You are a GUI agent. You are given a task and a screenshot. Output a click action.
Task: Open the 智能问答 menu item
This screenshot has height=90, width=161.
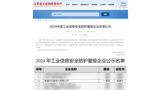(111, 4)
